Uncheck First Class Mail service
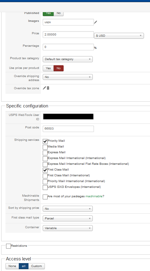 pyautogui.click(x=45, y=170)
